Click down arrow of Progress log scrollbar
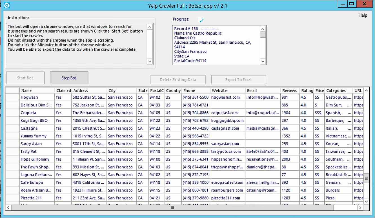This screenshot has width=375, height=218. tap(263, 61)
